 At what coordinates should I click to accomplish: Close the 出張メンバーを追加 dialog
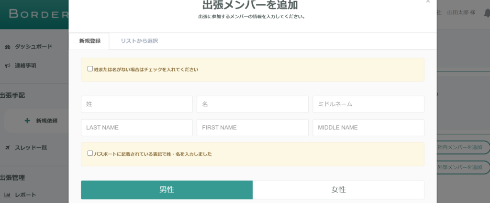click(428, 1)
